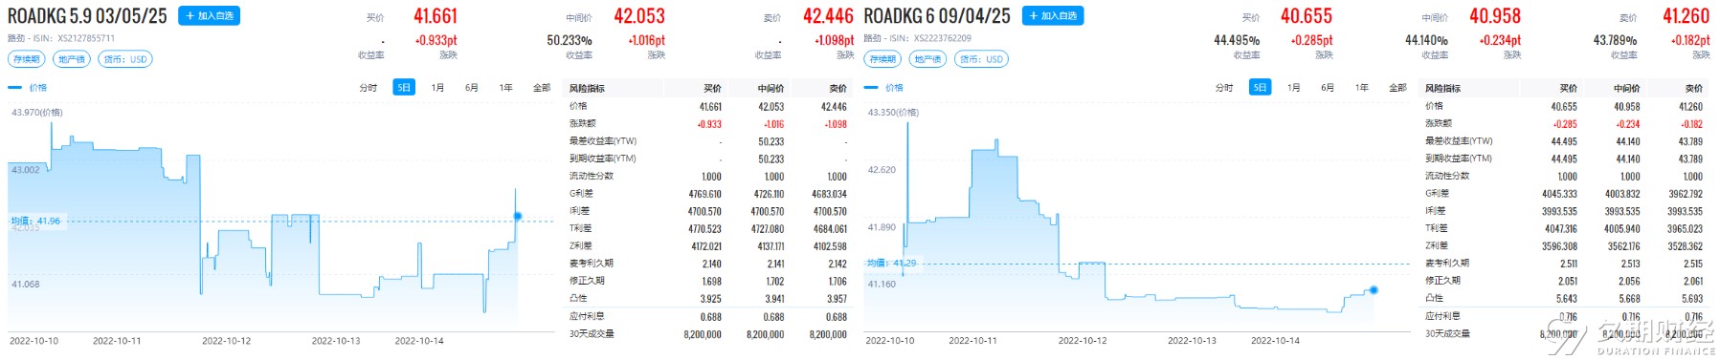The image size is (1720, 360).
Task: Click latest price dot on ROADKG 6 chart
Action: tap(1374, 289)
